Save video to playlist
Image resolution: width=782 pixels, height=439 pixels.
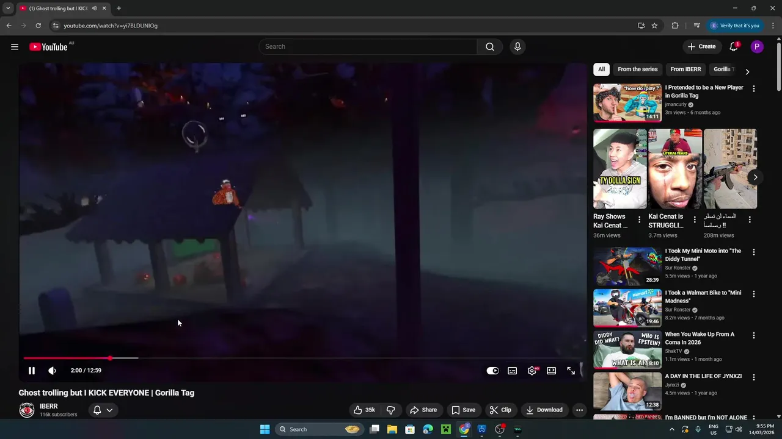(463, 410)
